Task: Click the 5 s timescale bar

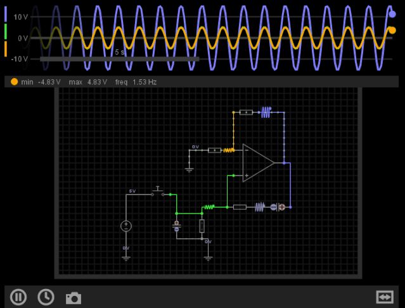Action: (x=120, y=59)
